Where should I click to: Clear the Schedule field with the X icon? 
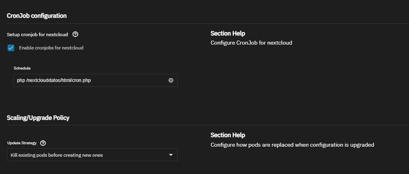click(x=171, y=80)
